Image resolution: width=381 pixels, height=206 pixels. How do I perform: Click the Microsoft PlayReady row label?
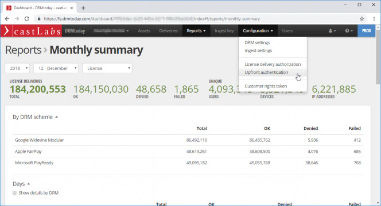(x=34, y=163)
